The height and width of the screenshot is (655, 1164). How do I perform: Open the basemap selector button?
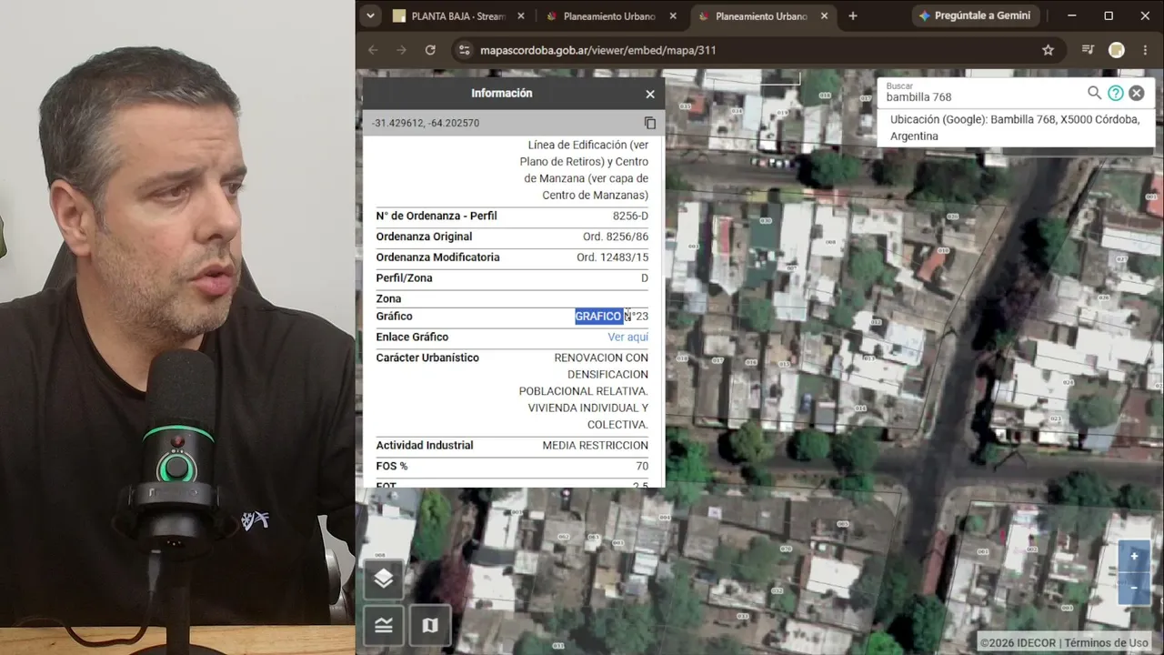[x=430, y=625]
